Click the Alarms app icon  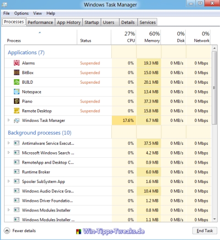16,63
